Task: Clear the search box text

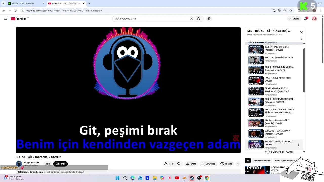Action: pyautogui.click(x=191, y=19)
